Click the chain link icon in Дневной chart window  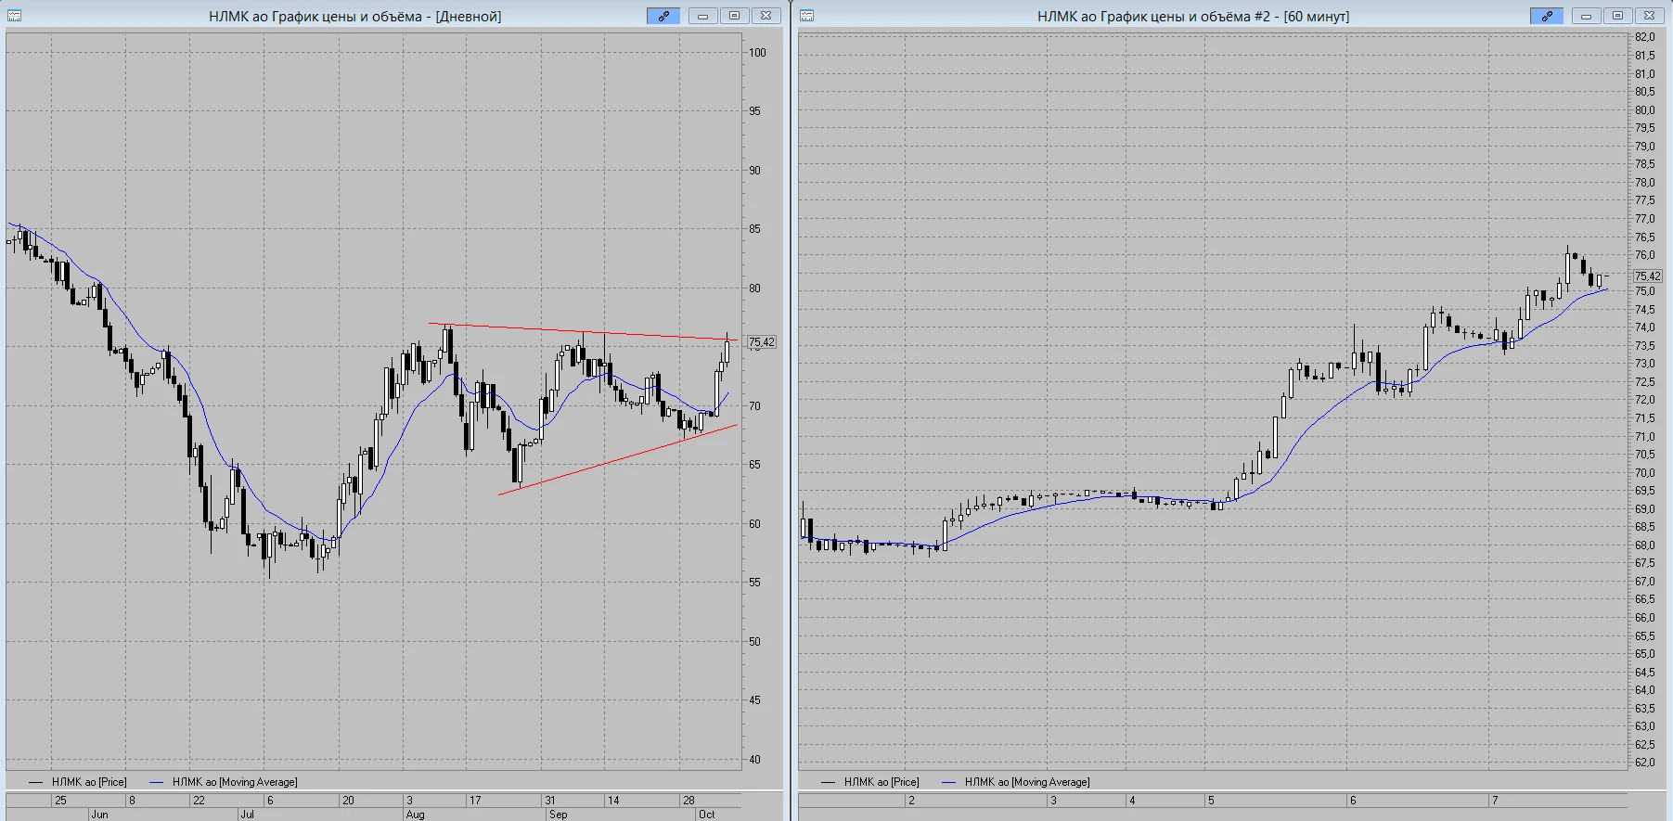(663, 16)
